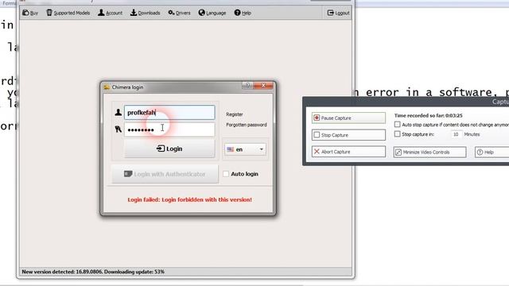Open Supported Models in the toolbar
The width and height of the screenshot is (509, 286).
click(x=68, y=13)
